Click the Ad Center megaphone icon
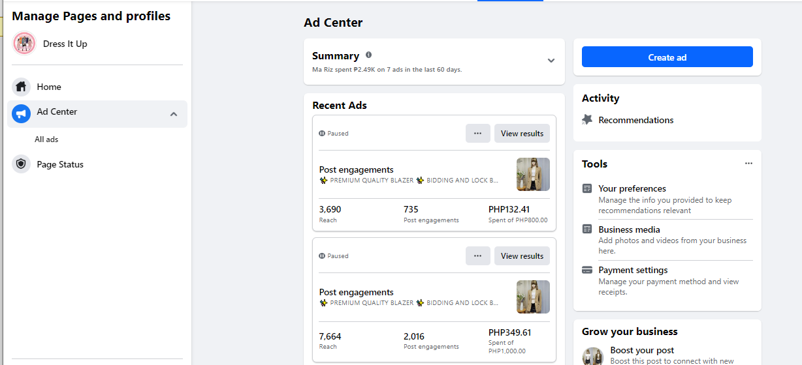Screen dimensions: 802x365 pos(22,114)
